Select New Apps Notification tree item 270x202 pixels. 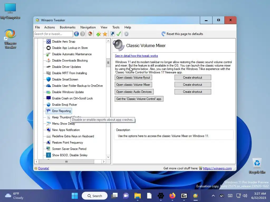click(66, 130)
